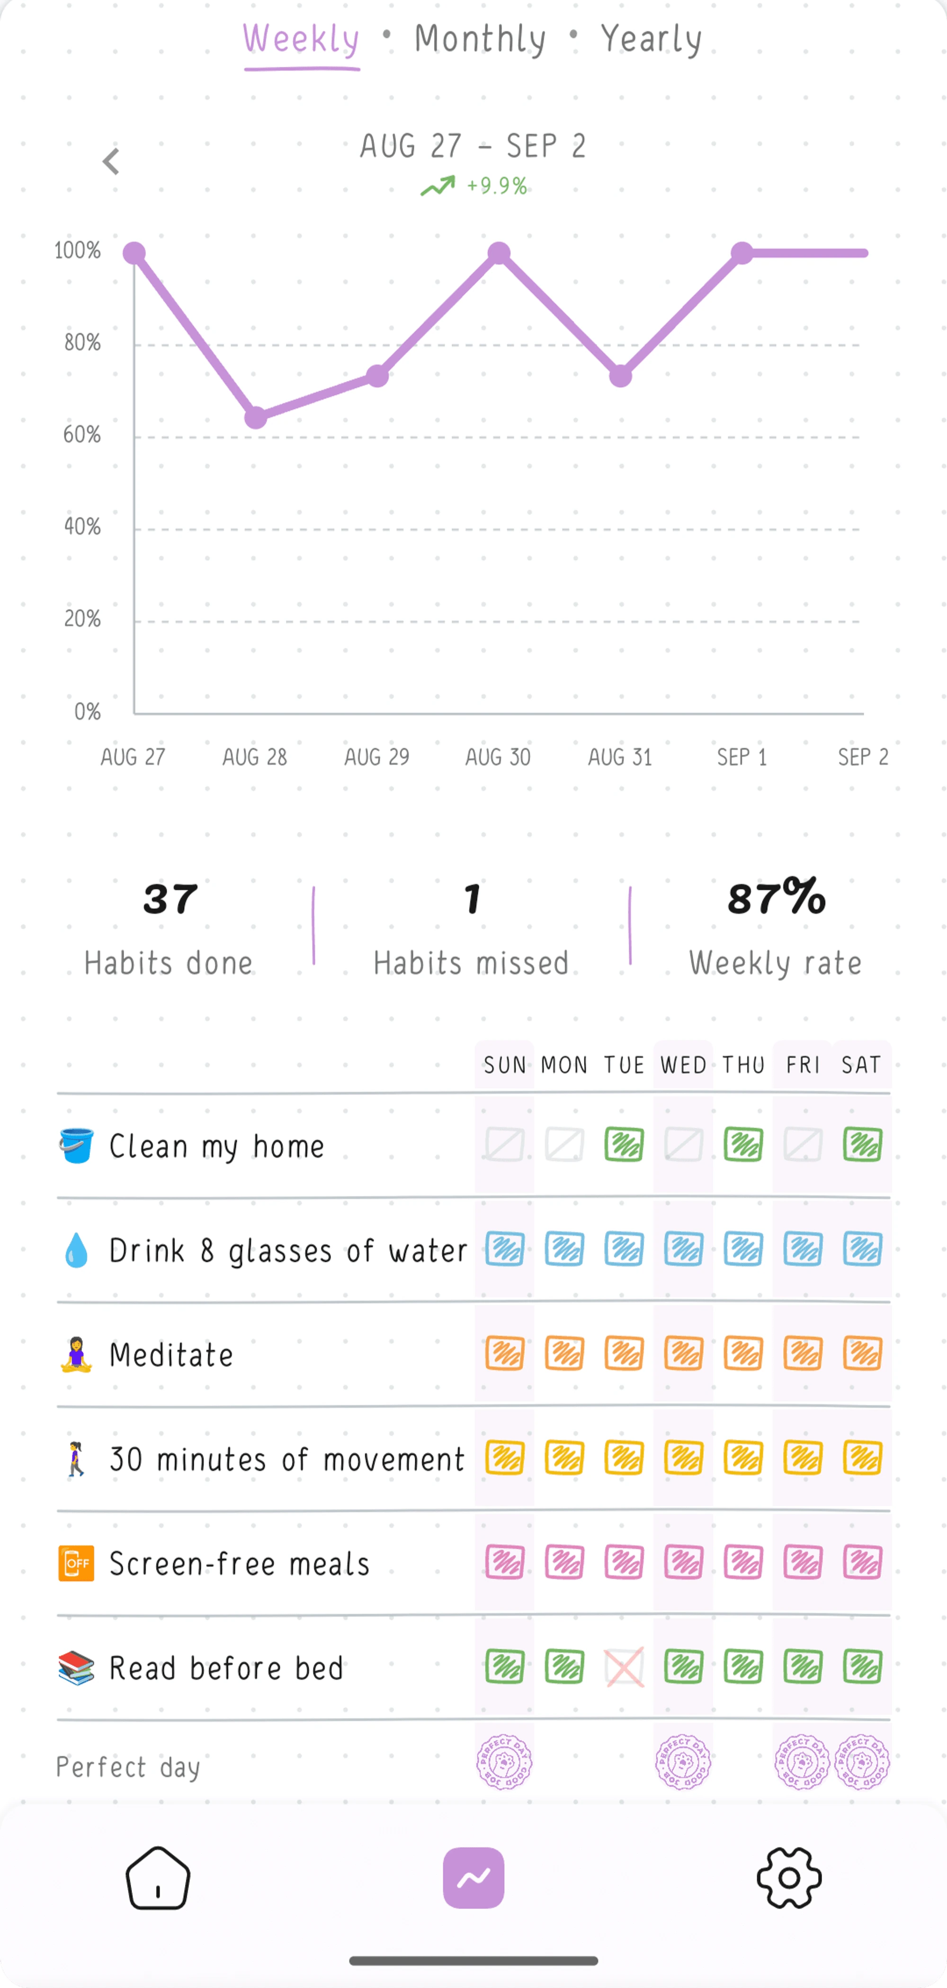Switch to the Yearly tab
Image resolution: width=947 pixels, height=1988 pixels.
tap(652, 38)
